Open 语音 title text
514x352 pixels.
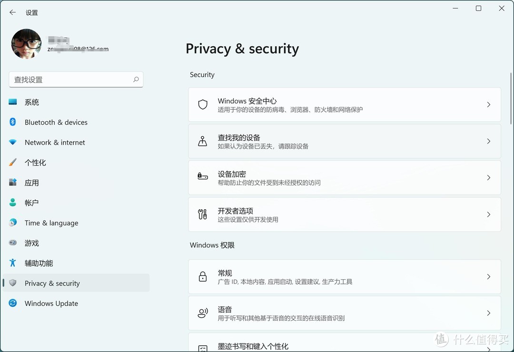tap(225, 309)
